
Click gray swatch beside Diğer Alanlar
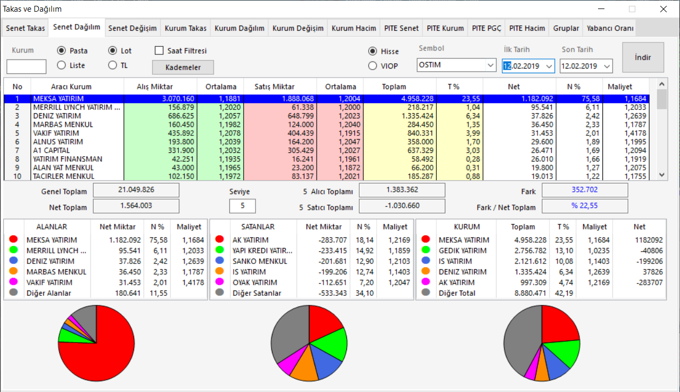pos(14,293)
